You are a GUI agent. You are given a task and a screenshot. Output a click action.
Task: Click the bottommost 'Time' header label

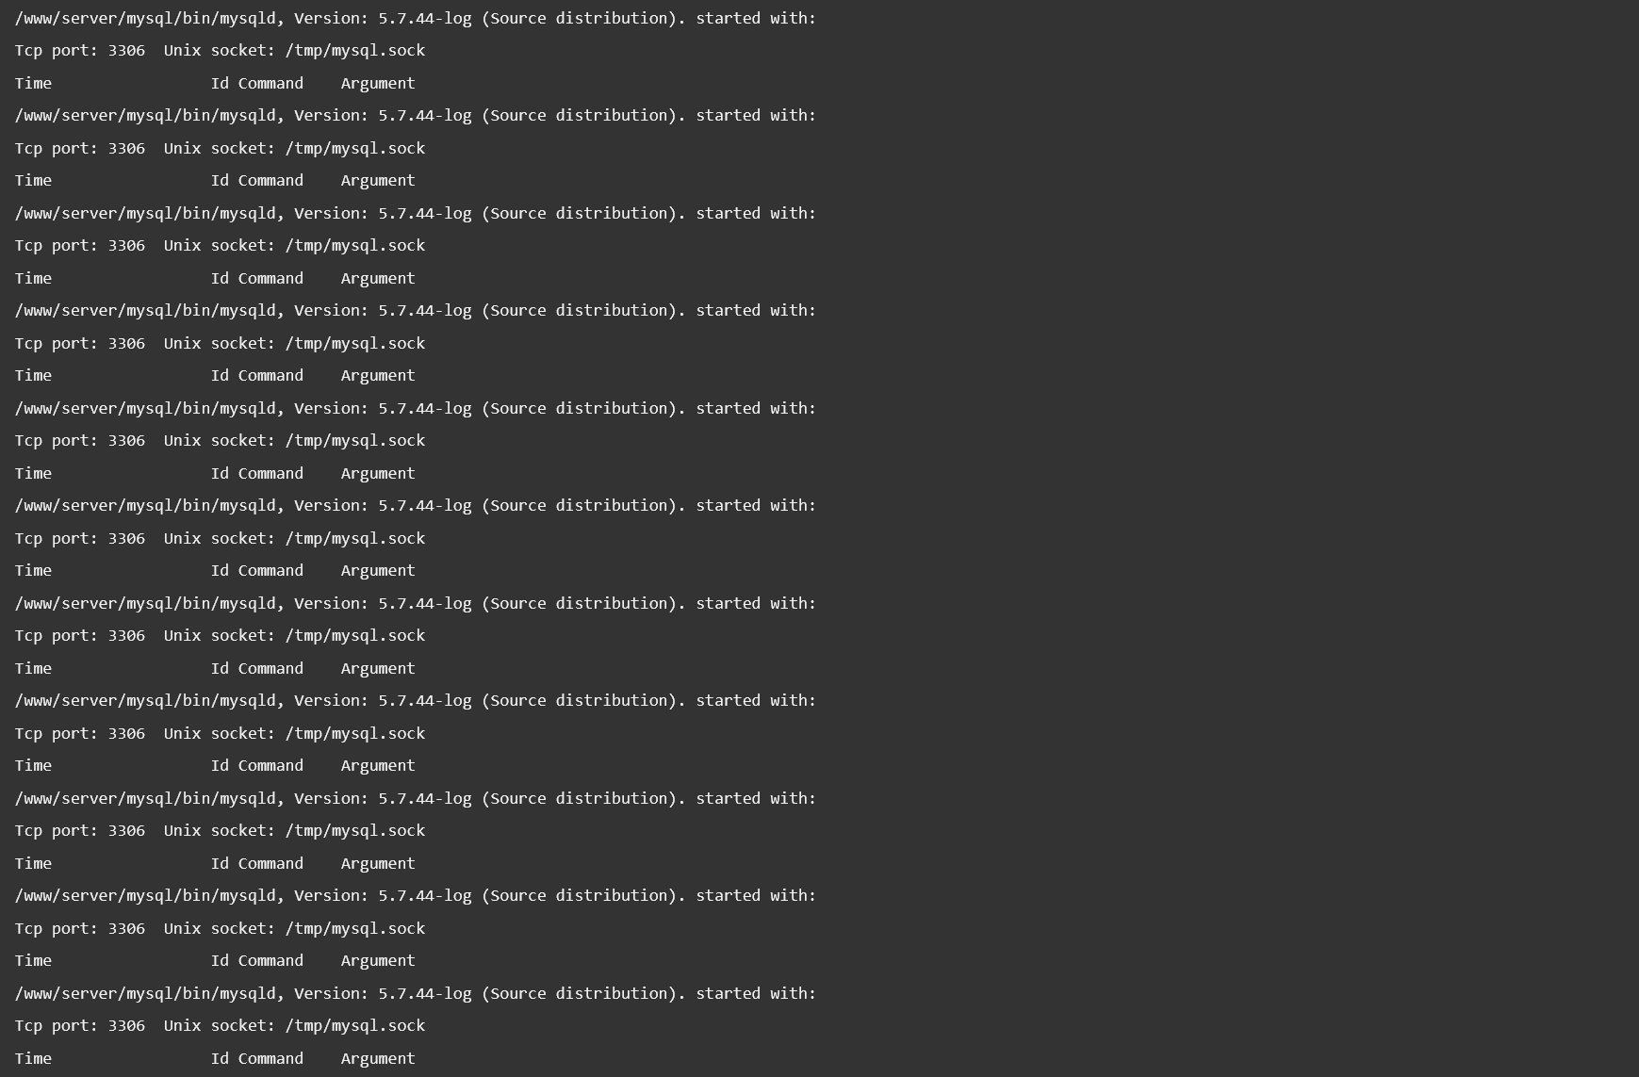(x=33, y=1059)
